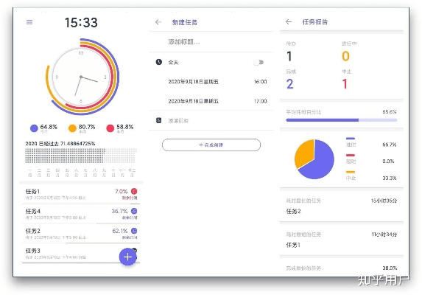
Task: Click the 62.1% value for 任务2
Action: [x=120, y=231]
